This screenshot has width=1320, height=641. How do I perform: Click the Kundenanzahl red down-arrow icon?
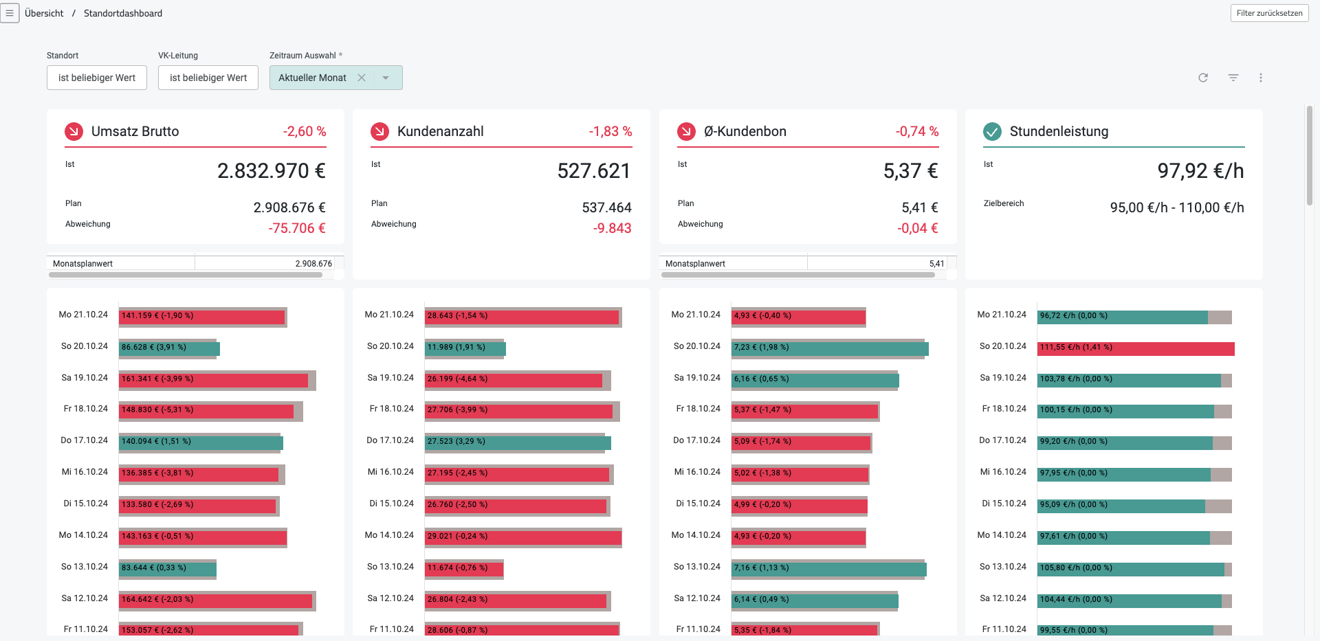click(x=379, y=131)
